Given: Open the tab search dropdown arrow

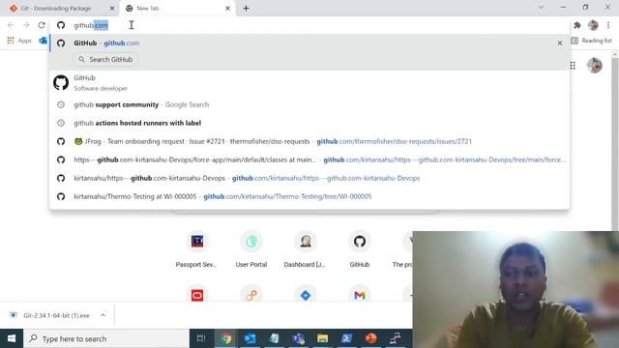Looking at the screenshot, I should [x=542, y=7].
